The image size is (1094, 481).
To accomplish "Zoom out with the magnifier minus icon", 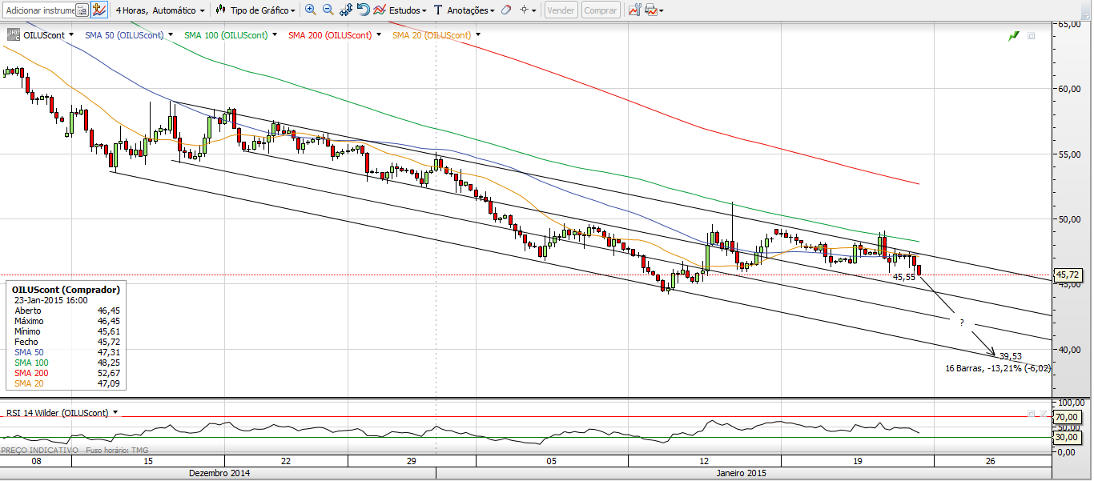I will 328,10.
